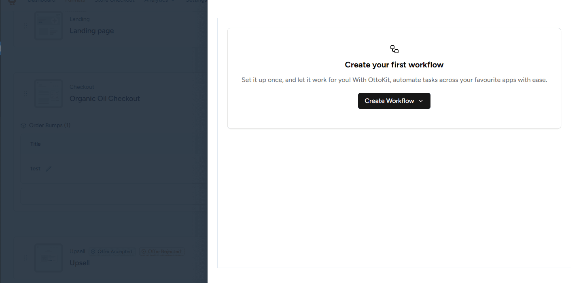Click the Upsell step drag handle
Viewport: 581px width, 283px height.
point(25,258)
